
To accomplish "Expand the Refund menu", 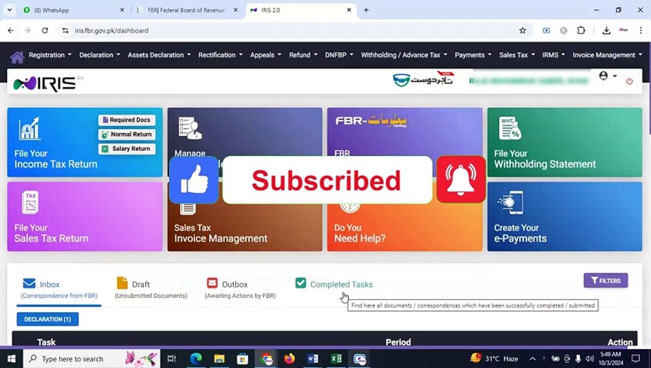I will coord(303,55).
